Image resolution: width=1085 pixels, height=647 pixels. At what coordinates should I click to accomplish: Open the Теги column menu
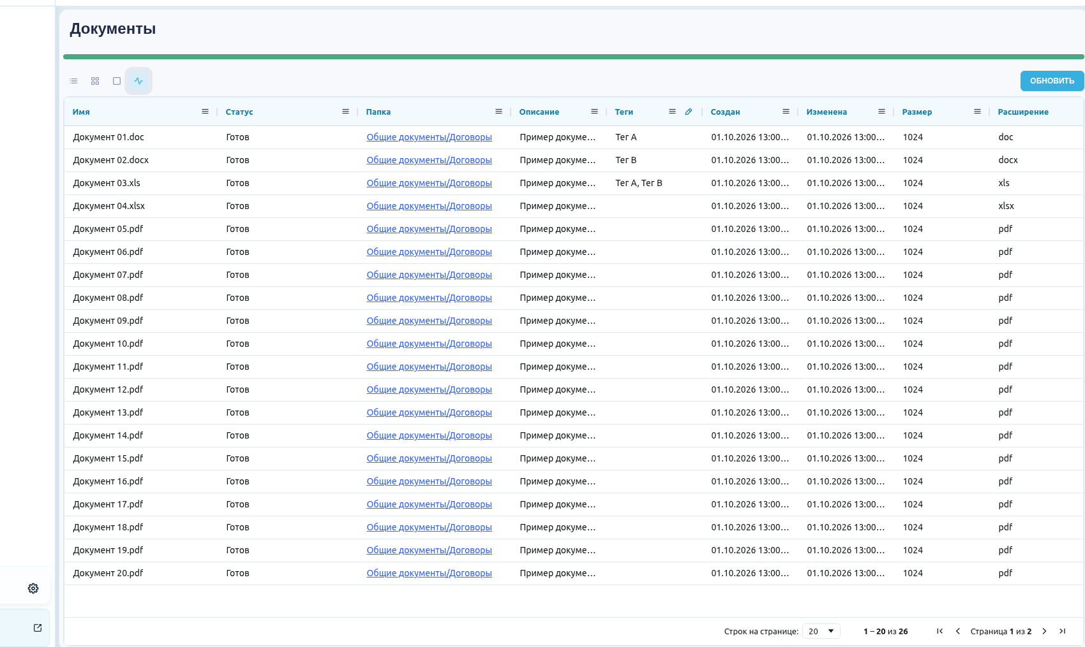tap(672, 112)
